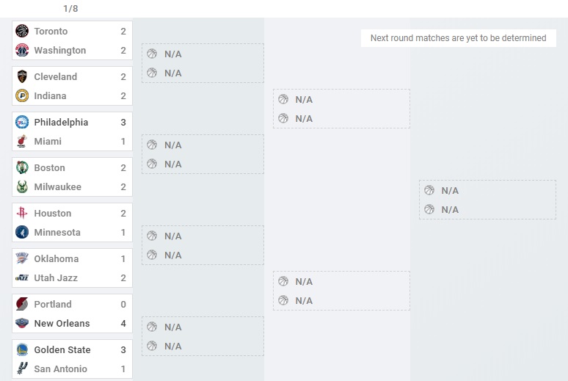The height and width of the screenshot is (381, 568).
Task: Open the Oklahoma team link
Action: tap(56, 259)
